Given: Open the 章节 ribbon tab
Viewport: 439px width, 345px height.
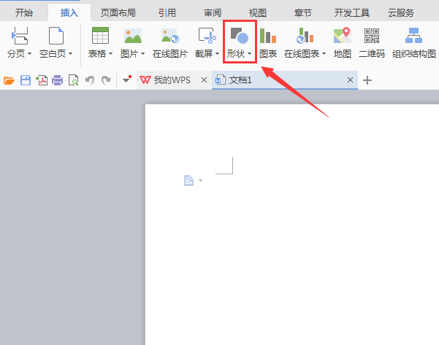Looking at the screenshot, I should 303,13.
